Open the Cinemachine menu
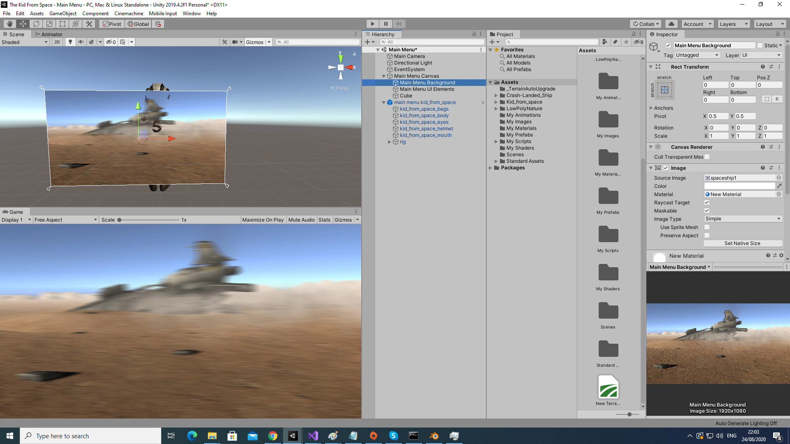The image size is (790, 444). click(129, 14)
